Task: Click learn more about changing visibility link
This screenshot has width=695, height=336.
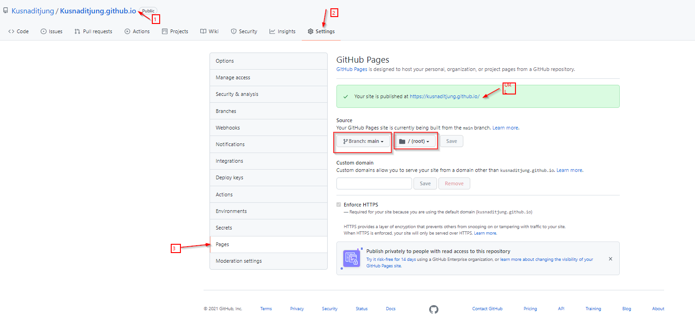Action: click(480, 263)
